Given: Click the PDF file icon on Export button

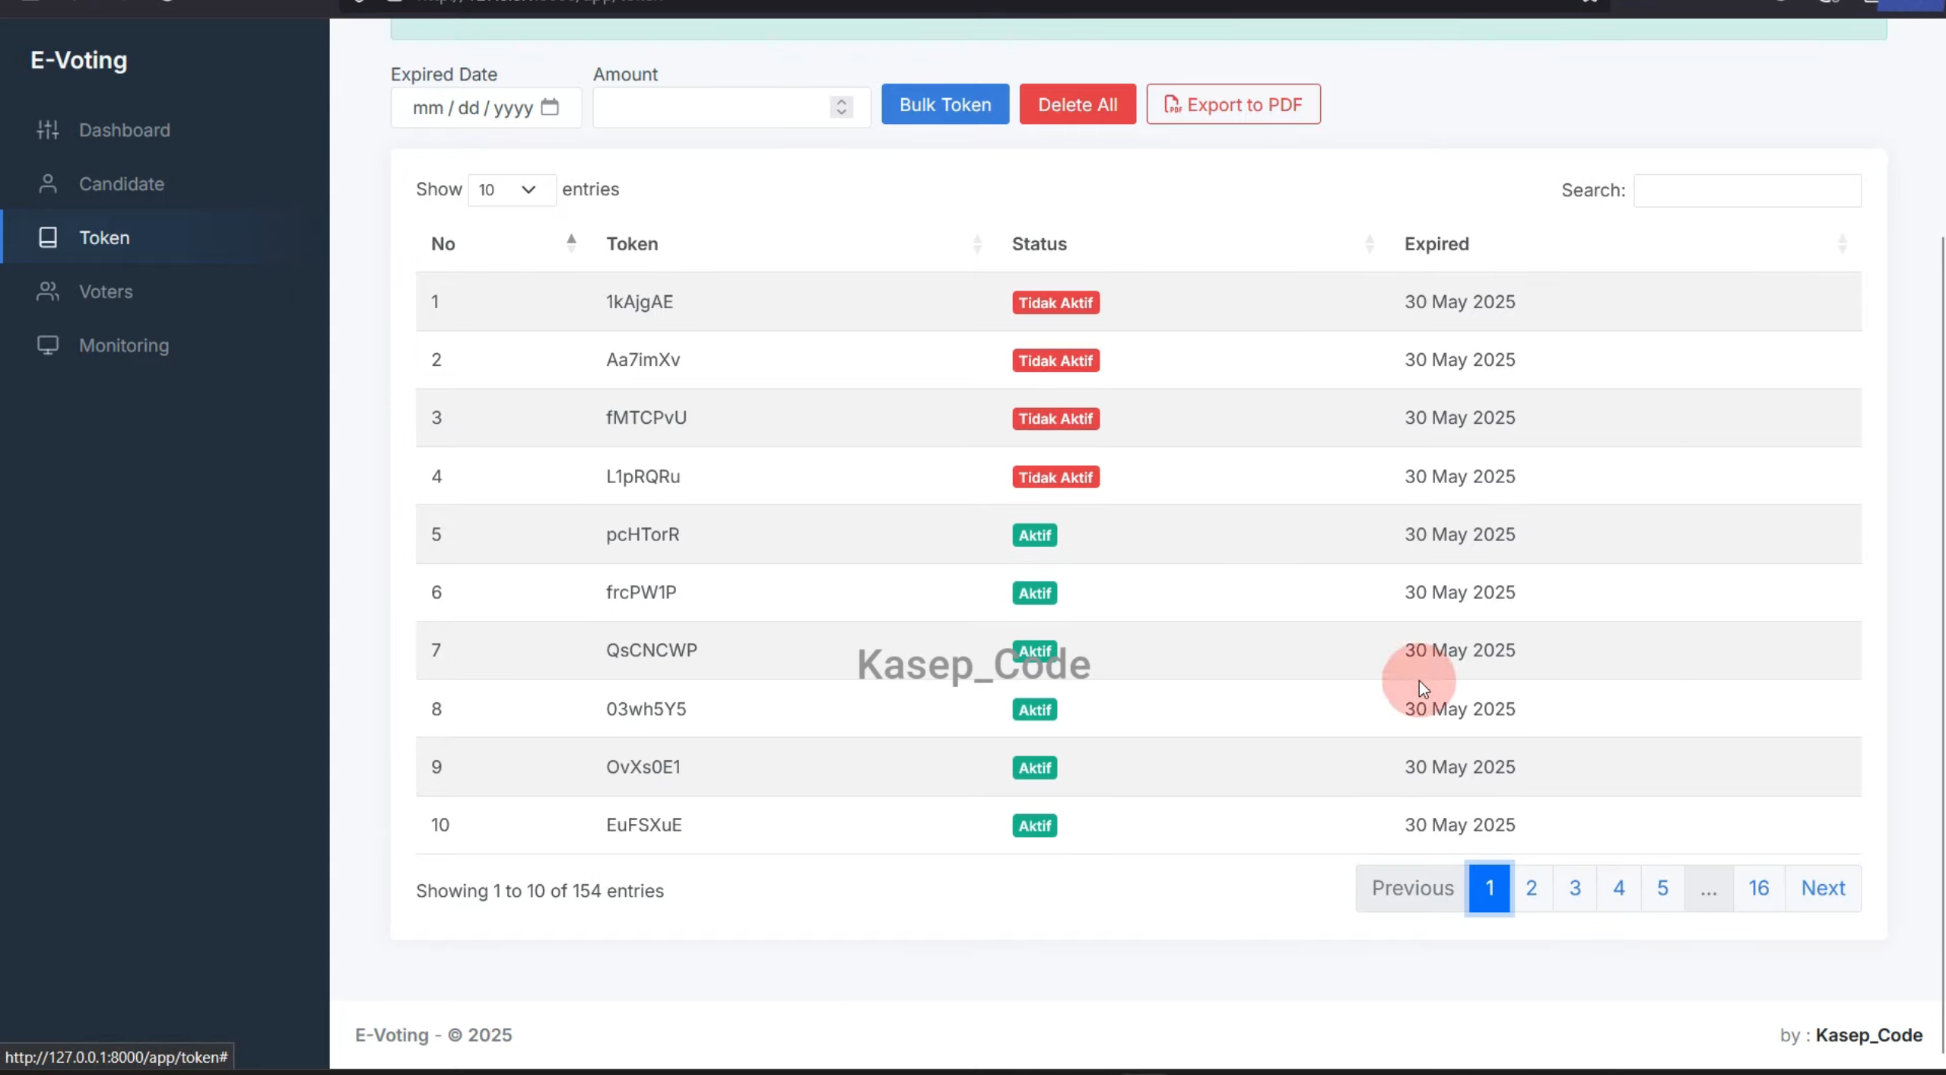Looking at the screenshot, I should pyautogui.click(x=1172, y=104).
